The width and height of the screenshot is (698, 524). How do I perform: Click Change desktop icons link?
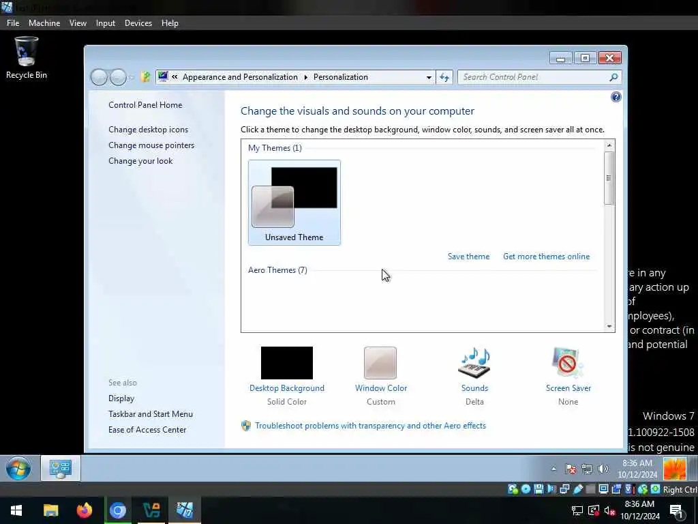(x=148, y=130)
